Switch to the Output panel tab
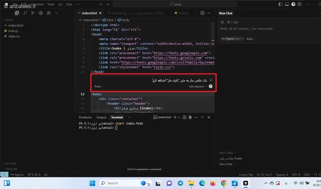 (102, 117)
